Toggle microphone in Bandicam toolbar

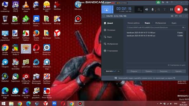click(x=152, y=9)
